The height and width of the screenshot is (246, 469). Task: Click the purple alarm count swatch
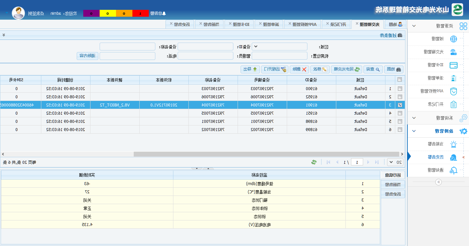(91, 13)
